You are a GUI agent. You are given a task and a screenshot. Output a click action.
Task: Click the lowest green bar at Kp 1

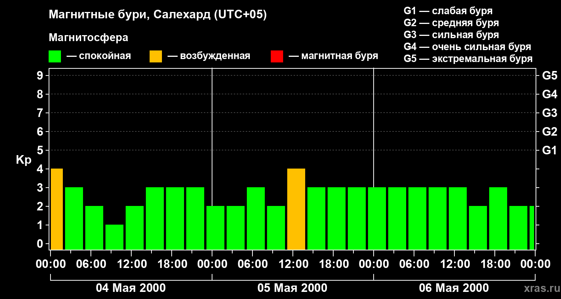tap(114, 237)
